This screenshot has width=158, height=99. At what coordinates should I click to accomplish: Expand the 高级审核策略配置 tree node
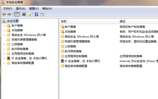coord(4,63)
